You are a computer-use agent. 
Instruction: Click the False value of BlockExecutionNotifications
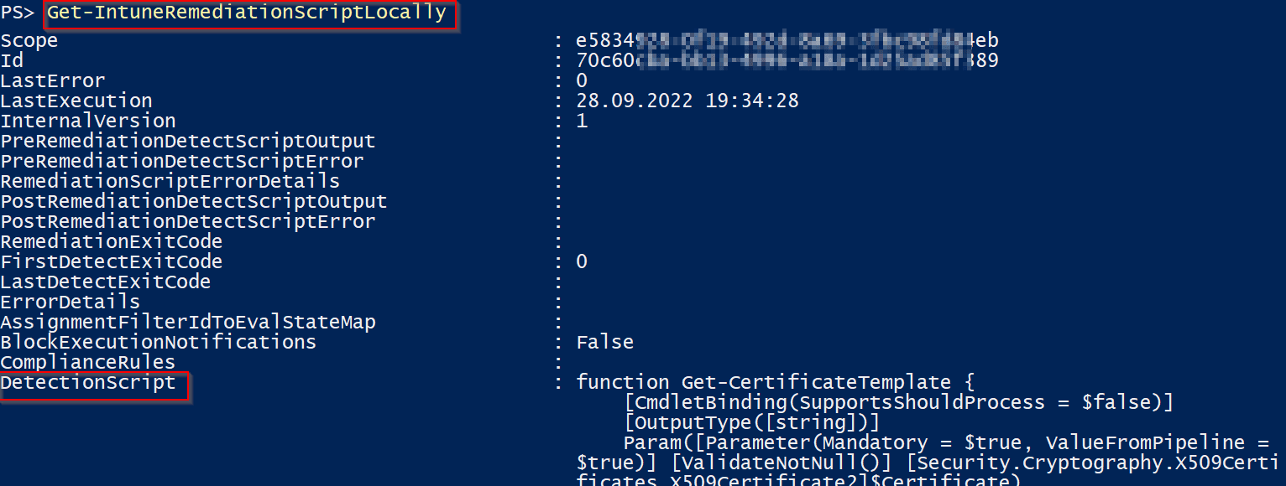605,342
